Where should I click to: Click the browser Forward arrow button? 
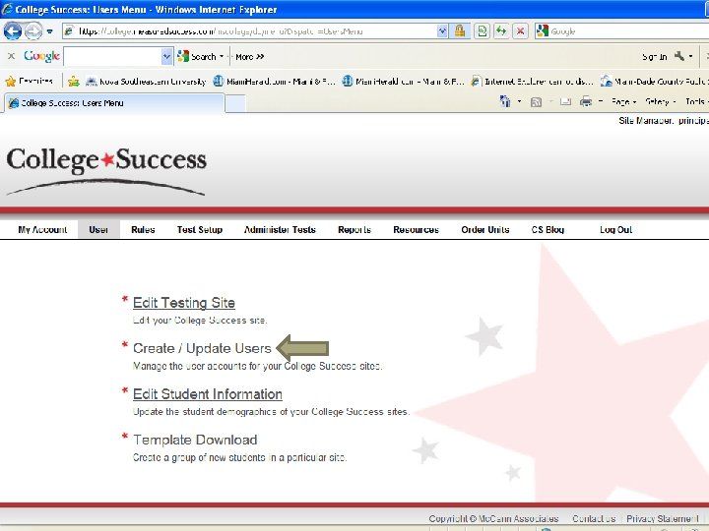[33, 31]
